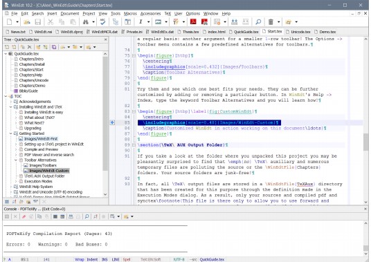Create a new document with the toolbar icon
371x262 pixels.
pos(9,22)
